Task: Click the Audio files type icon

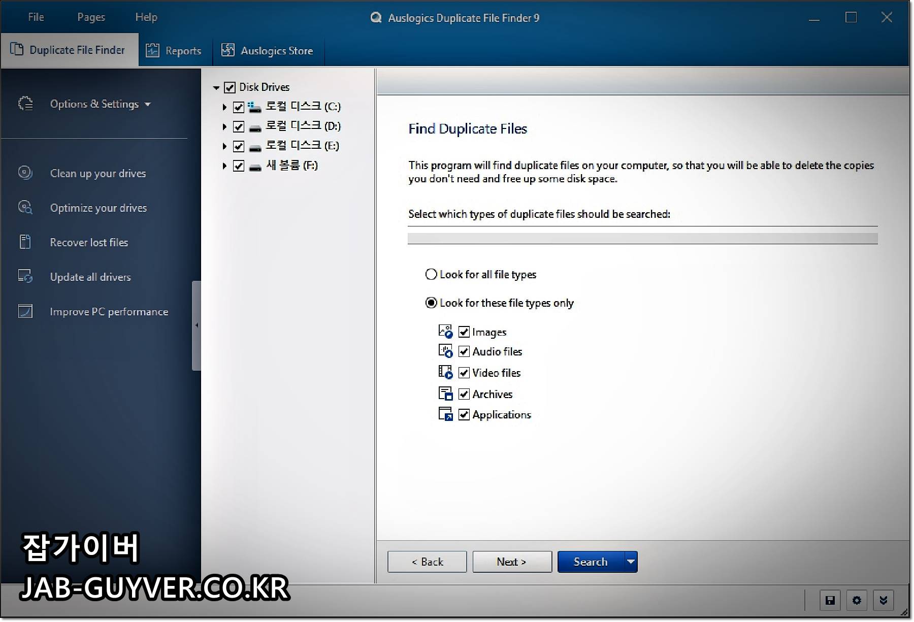Action: pyautogui.click(x=445, y=351)
